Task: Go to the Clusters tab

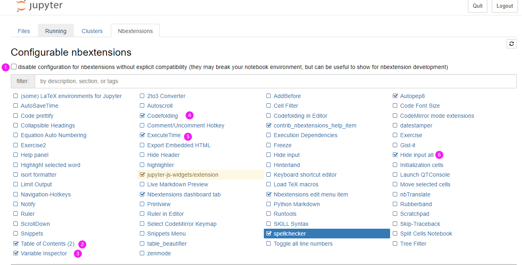Action: [92, 31]
